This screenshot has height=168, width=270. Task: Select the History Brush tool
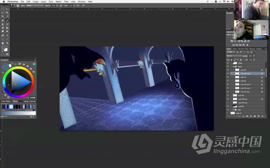pyautogui.click(x=7, y=24)
